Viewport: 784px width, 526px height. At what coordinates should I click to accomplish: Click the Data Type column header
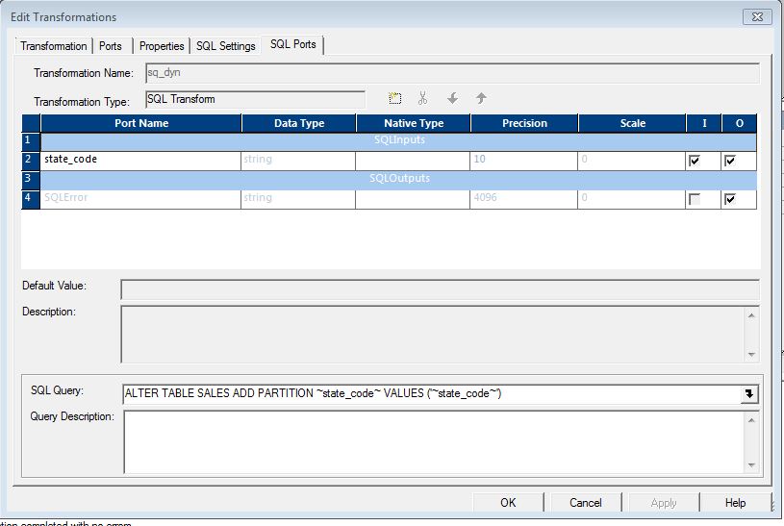coord(299,123)
